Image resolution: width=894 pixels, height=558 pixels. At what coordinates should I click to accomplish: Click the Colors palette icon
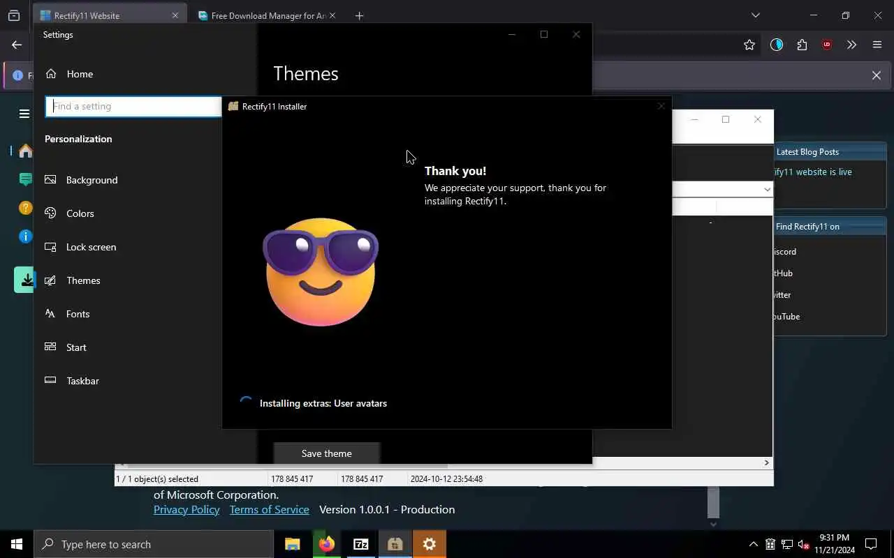50,213
